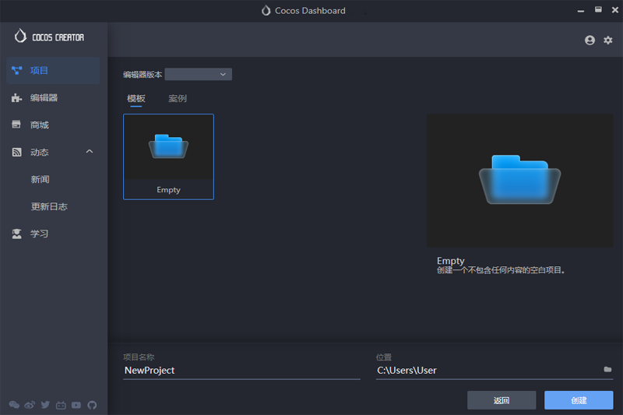Image resolution: width=623 pixels, height=415 pixels.
Task: Click the Weibo icon in sidebar footer
Action: coord(30,405)
